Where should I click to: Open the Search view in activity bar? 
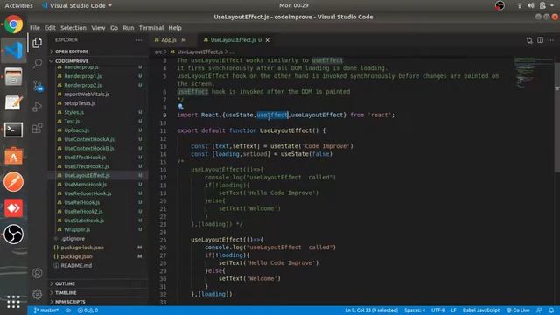coord(37,64)
